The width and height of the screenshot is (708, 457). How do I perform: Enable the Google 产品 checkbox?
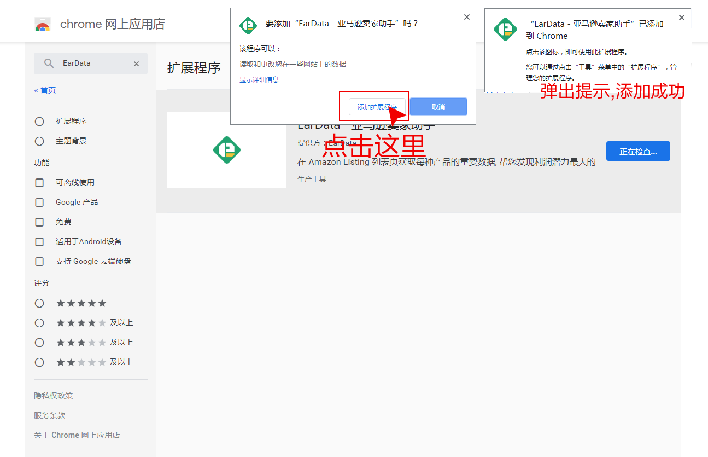[39, 203]
